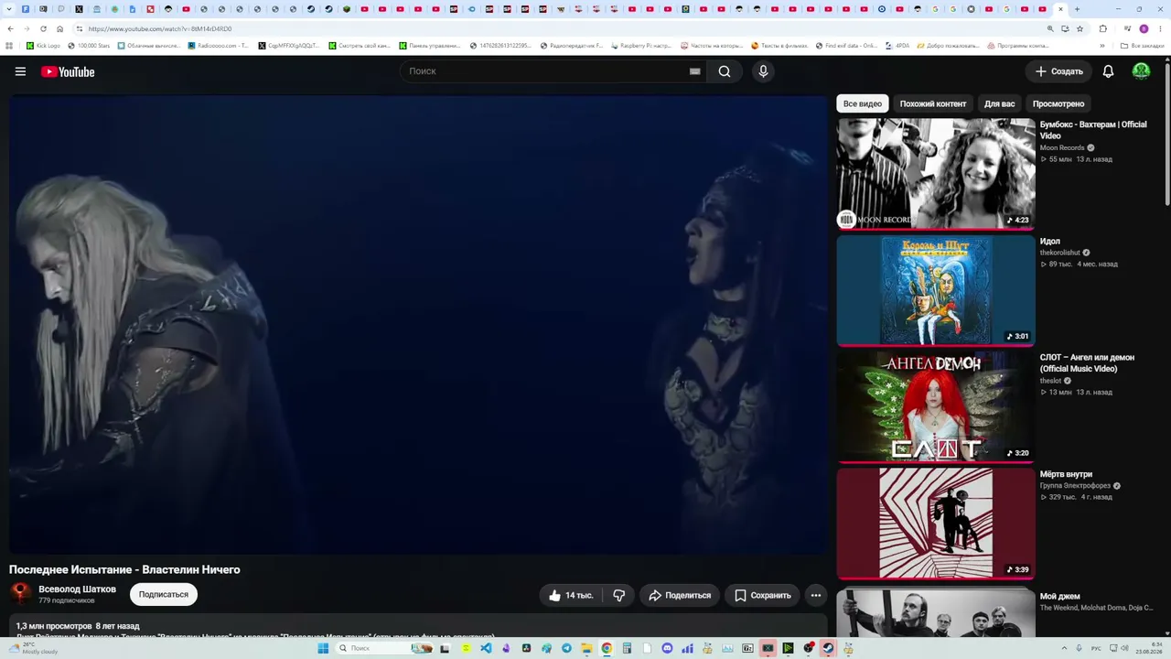Open the Мёртв внутри video thumbnail
Screen dimensions: 1171x659
(x=936, y=524)
